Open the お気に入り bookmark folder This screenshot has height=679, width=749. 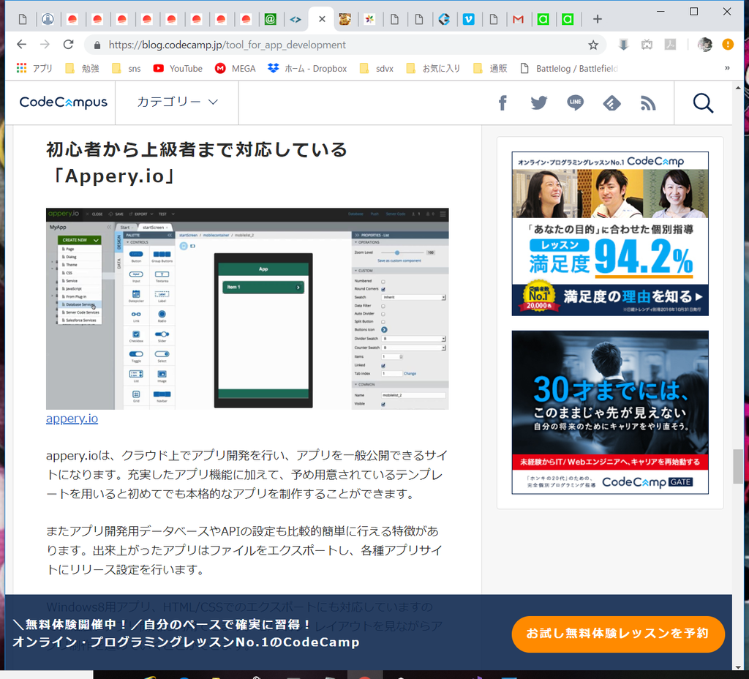(433, 68)
